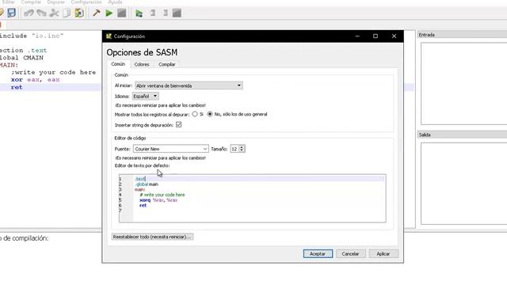
Task: Click 'xorq %rax, %rax' line in default editor
Action: (158, 200)
